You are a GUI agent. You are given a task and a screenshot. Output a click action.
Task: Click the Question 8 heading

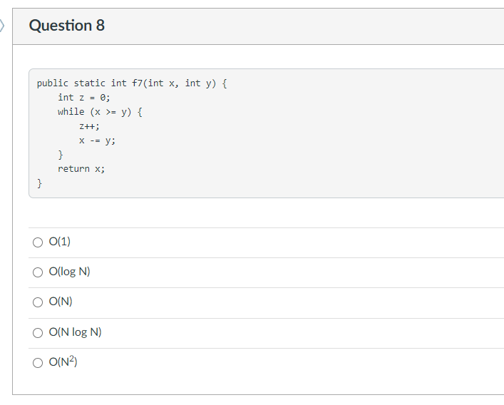pyautogui.click(x=67, y=26)
